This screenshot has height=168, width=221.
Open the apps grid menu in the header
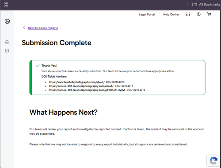(x=188, y=14)
